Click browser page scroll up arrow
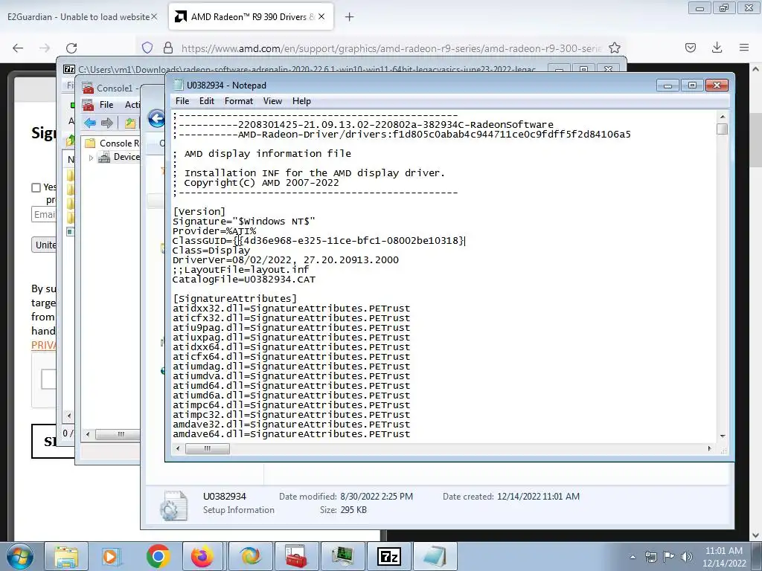The height and width of the screenshot is (571, 762). [756, 69]
